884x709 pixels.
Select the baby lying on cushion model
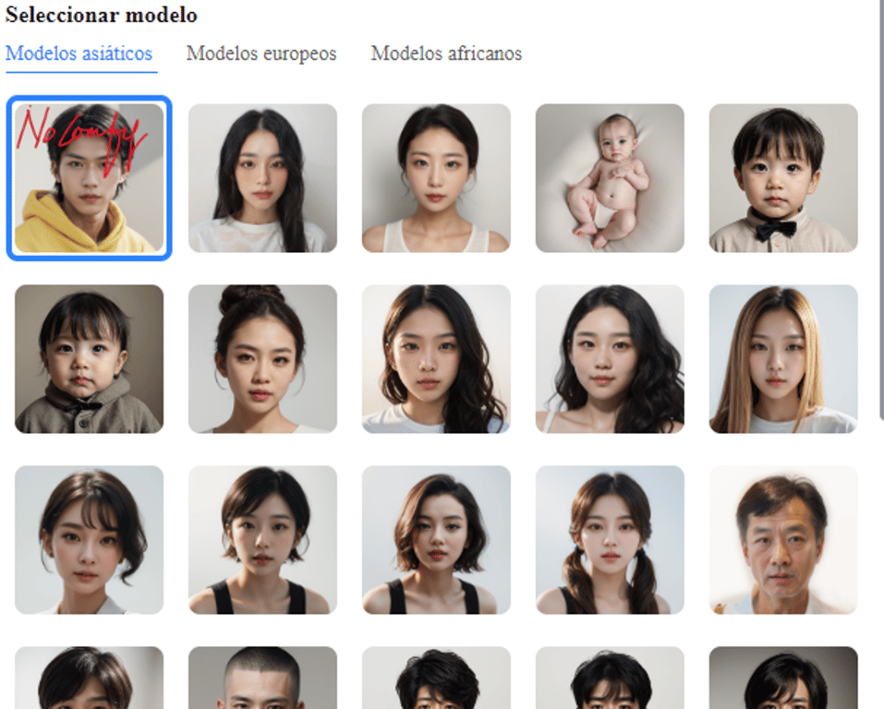(610, 178)
